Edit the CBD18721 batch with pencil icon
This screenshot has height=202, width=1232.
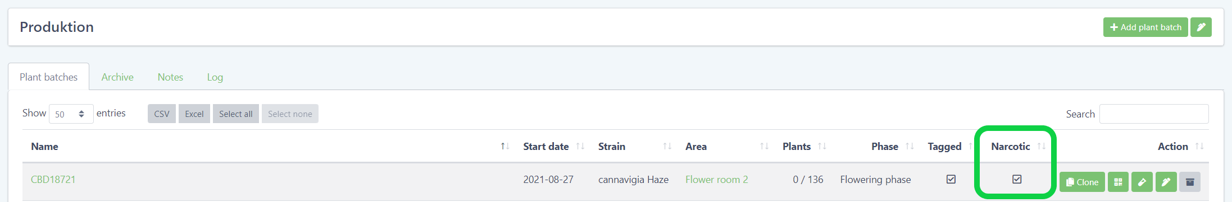click(x=1166, y=182)
